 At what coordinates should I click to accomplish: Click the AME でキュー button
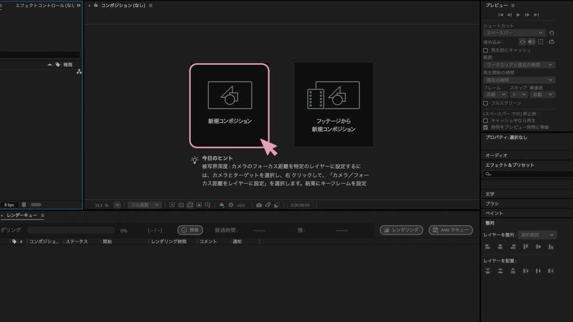[450, 230]
